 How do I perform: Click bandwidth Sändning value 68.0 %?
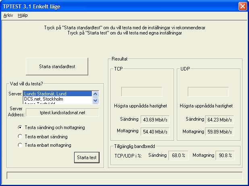178,156
